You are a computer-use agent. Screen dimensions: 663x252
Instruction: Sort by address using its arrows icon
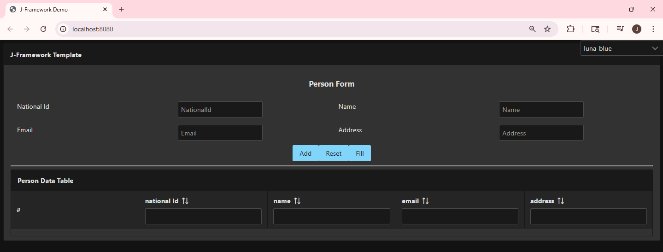tap(561, 201)
